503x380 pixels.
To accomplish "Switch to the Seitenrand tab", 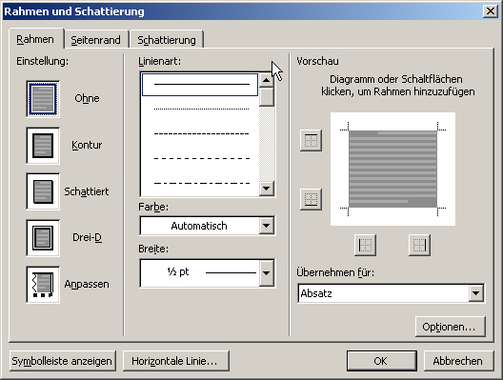I will tap(95, 40).
